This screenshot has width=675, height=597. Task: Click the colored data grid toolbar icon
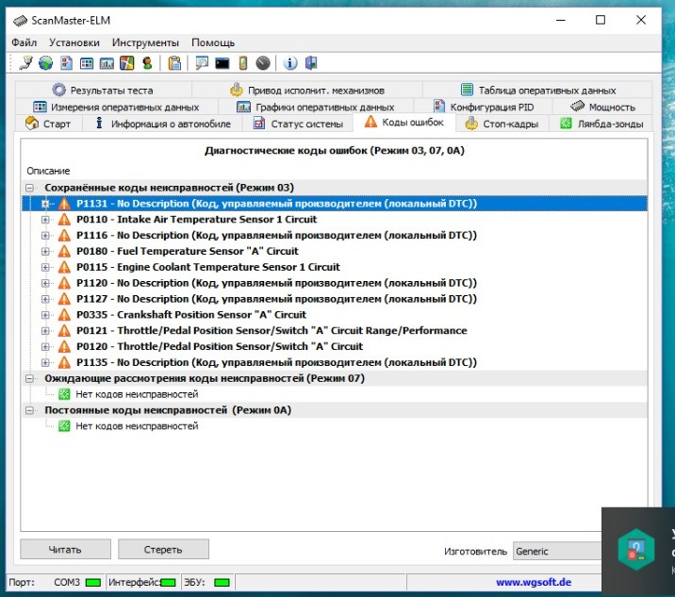tap(87, 63)
